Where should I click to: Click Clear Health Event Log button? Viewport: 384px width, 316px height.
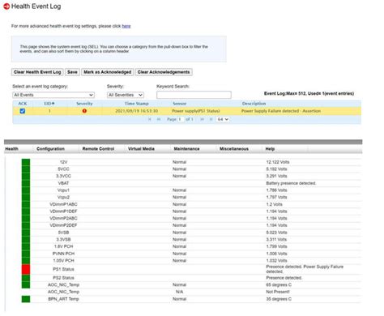click(x=37, y=72)
